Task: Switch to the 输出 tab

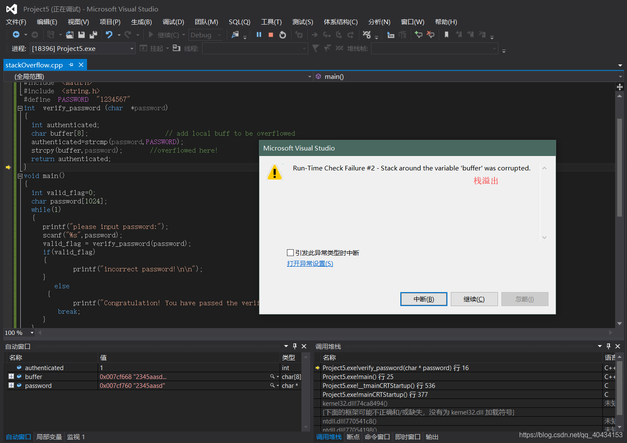Action: tap(432, 437)
